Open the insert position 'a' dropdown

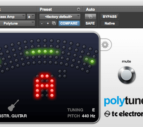click(x=31, y=17)
